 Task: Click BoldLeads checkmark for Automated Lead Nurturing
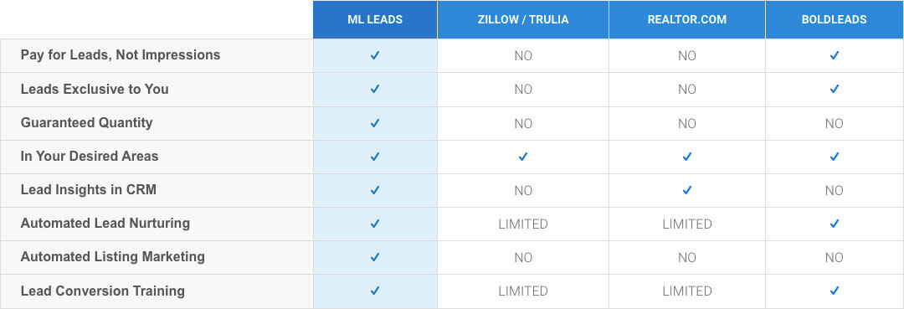[835, 223]
